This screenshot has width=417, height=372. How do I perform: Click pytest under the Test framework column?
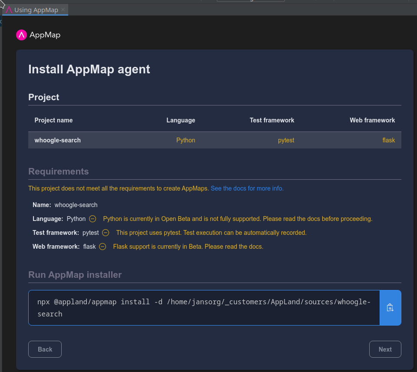[x=286, y=140]
